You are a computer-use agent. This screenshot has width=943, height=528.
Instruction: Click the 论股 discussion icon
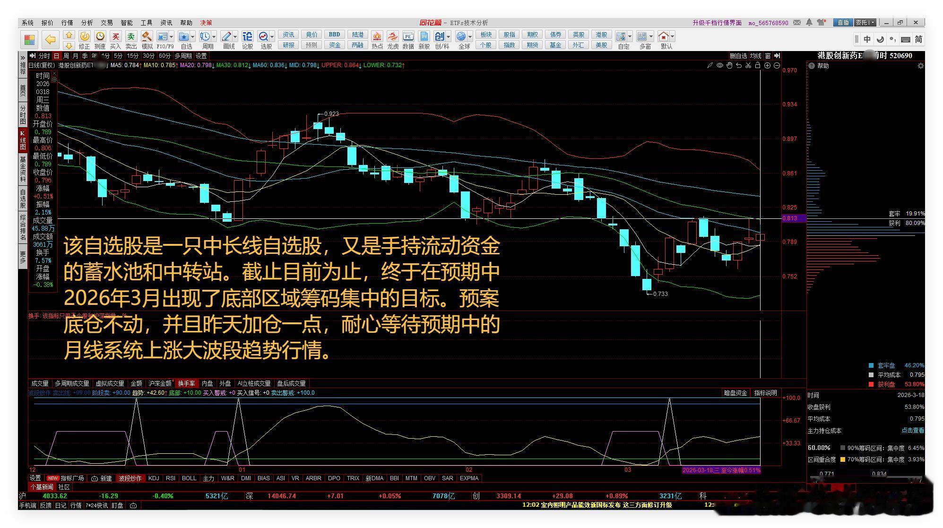click(x=247, y=37)
